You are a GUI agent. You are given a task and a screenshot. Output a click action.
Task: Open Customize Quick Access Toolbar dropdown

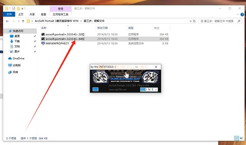22,9
